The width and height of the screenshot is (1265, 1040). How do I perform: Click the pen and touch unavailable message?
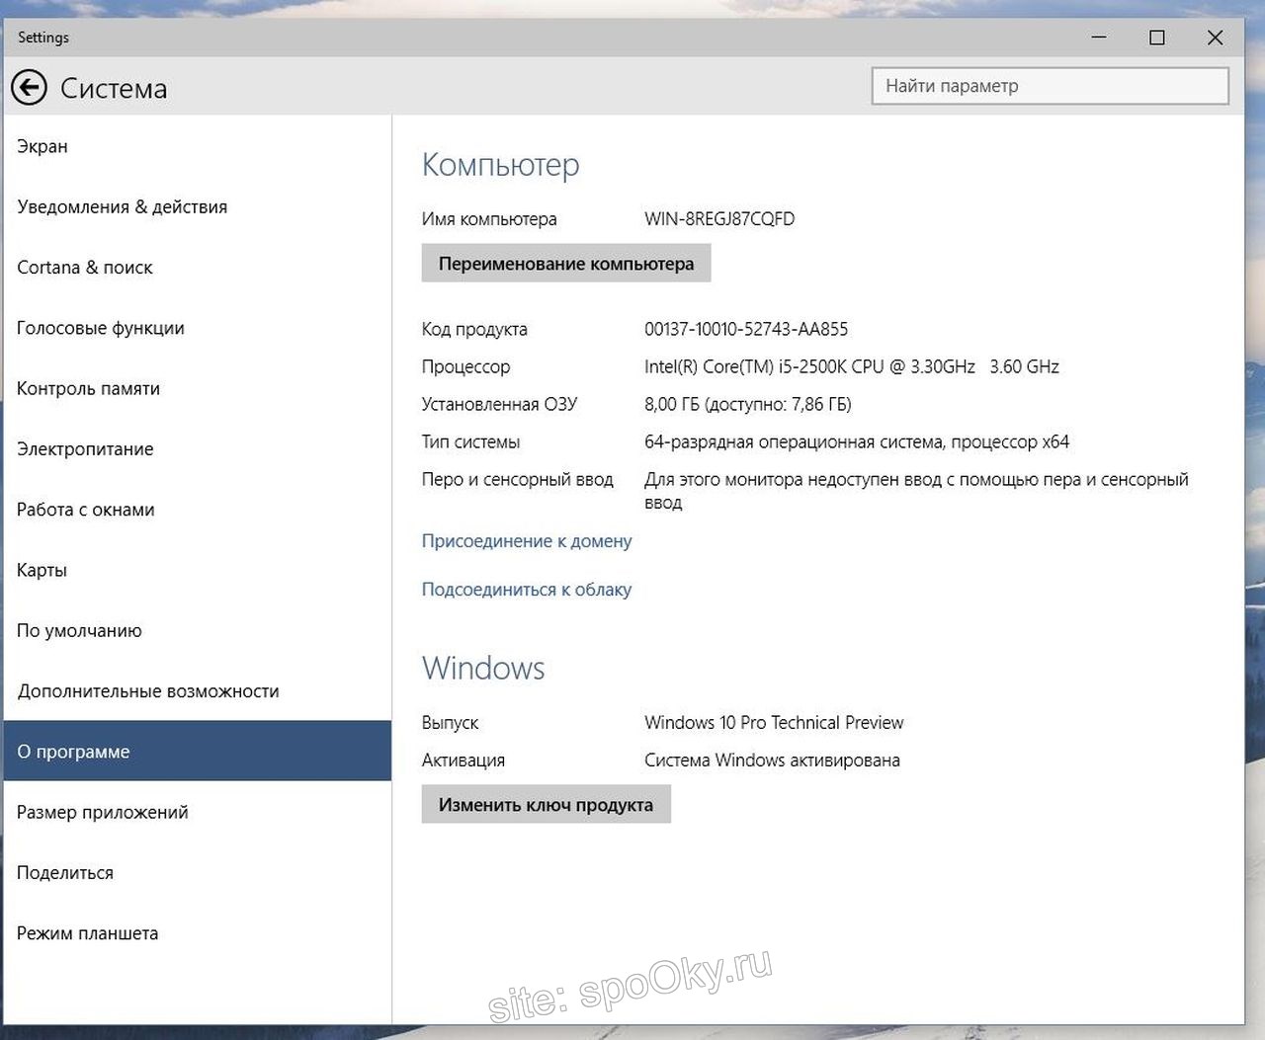pyautogui.click(x=916, y=491)
